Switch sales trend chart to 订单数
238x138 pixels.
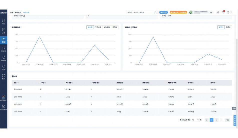[x=115, y=27]
